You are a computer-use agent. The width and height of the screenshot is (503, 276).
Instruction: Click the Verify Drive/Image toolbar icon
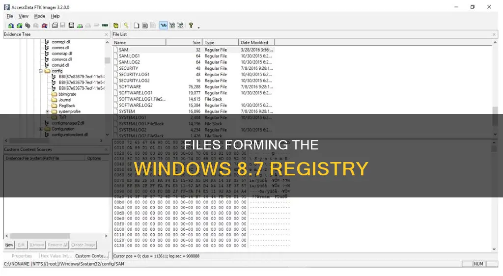click(x=96, y=26)
